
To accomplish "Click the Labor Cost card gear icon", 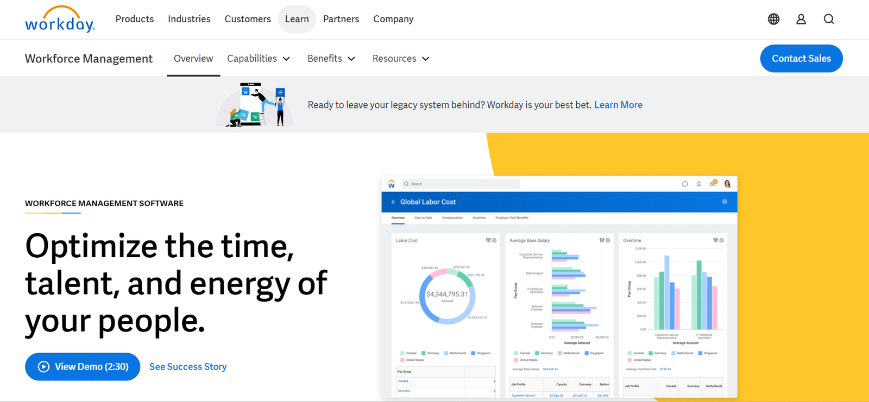I will (494, 240).
